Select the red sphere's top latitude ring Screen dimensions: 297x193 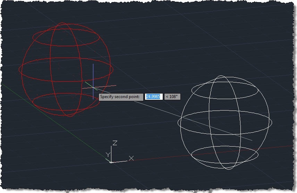click(66, 44)
